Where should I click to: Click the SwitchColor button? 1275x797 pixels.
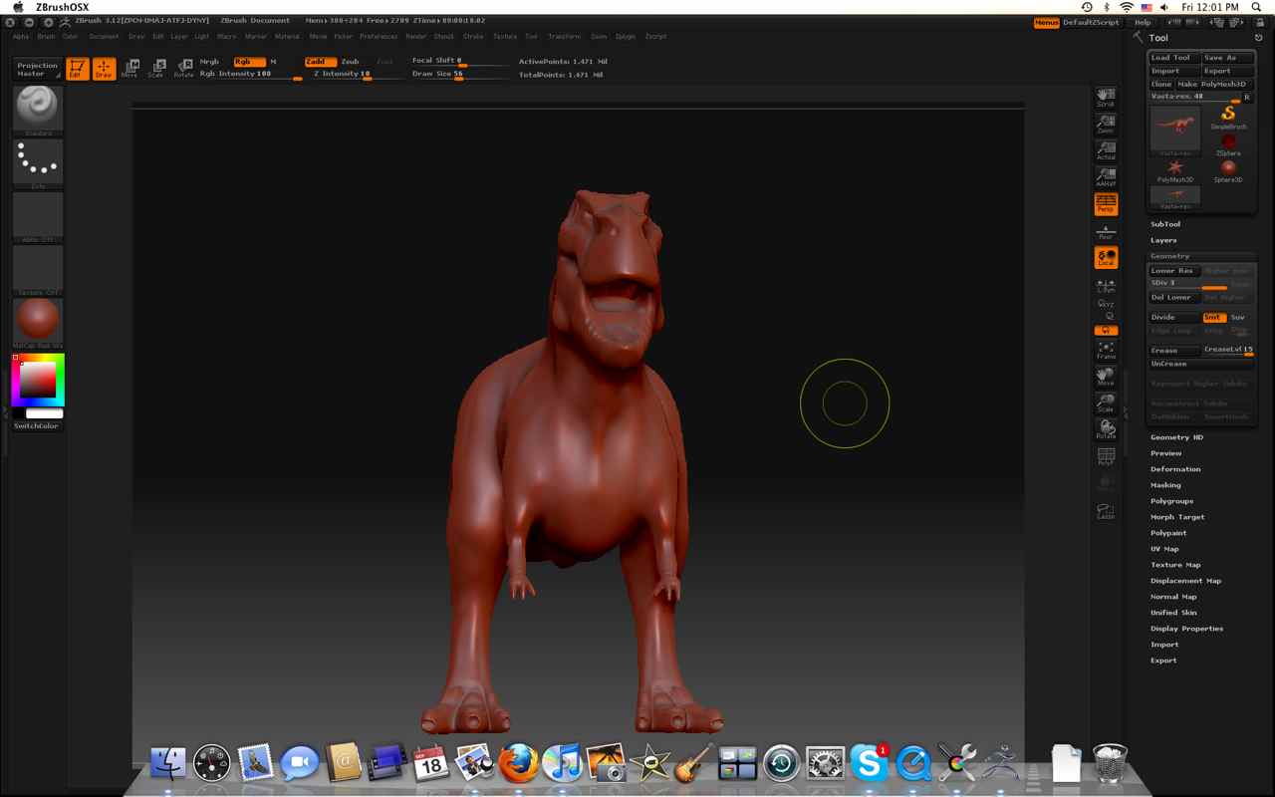(37, 425)
